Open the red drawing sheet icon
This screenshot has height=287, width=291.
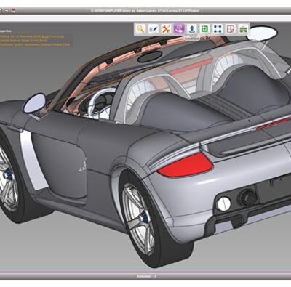(231, 29)
